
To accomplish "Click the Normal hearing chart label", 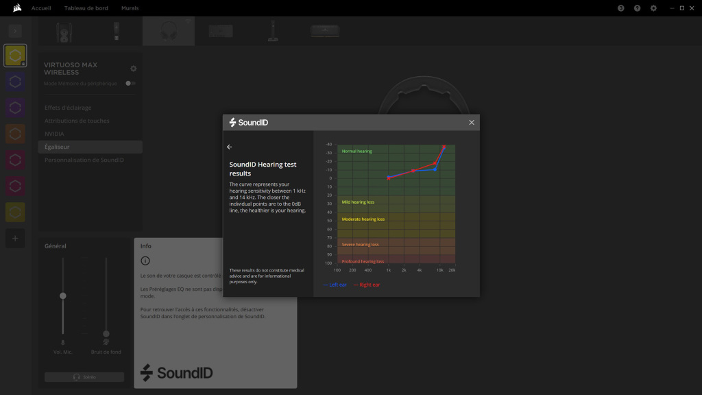I will click(x=356, y=152).
